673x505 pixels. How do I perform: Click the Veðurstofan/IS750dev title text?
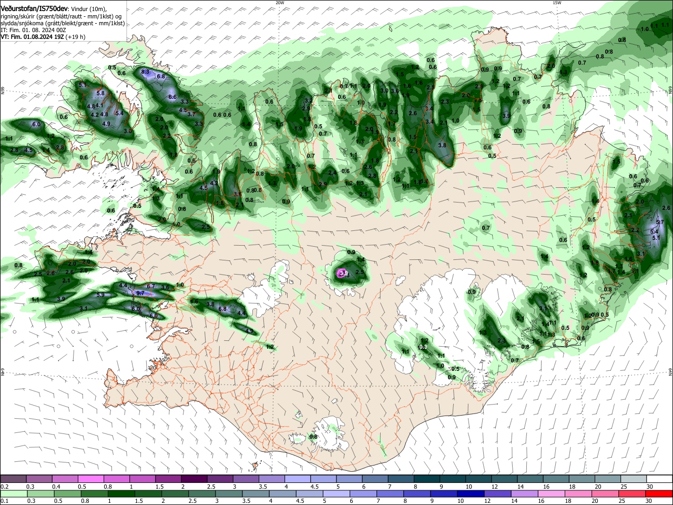[34, 9]
